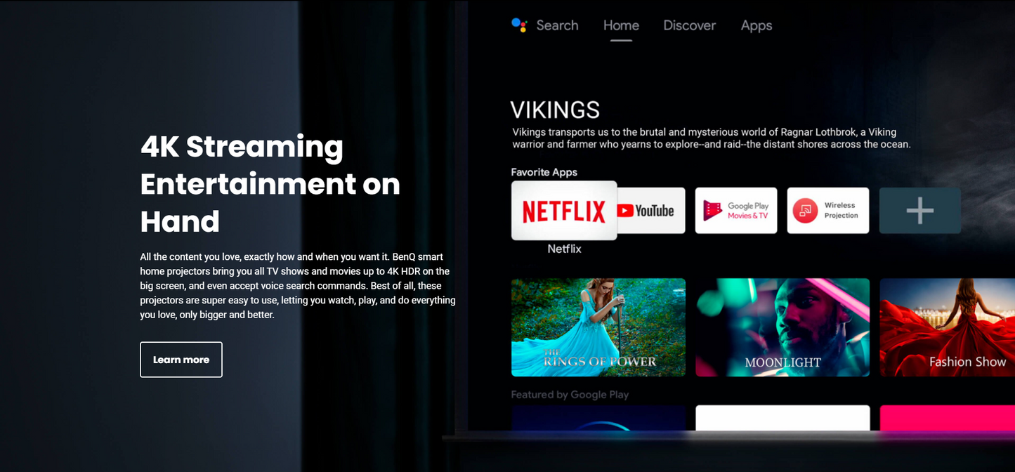Switch to the Home tab
The width and height of the screenshot is (1015, 472).
[621, 25]
